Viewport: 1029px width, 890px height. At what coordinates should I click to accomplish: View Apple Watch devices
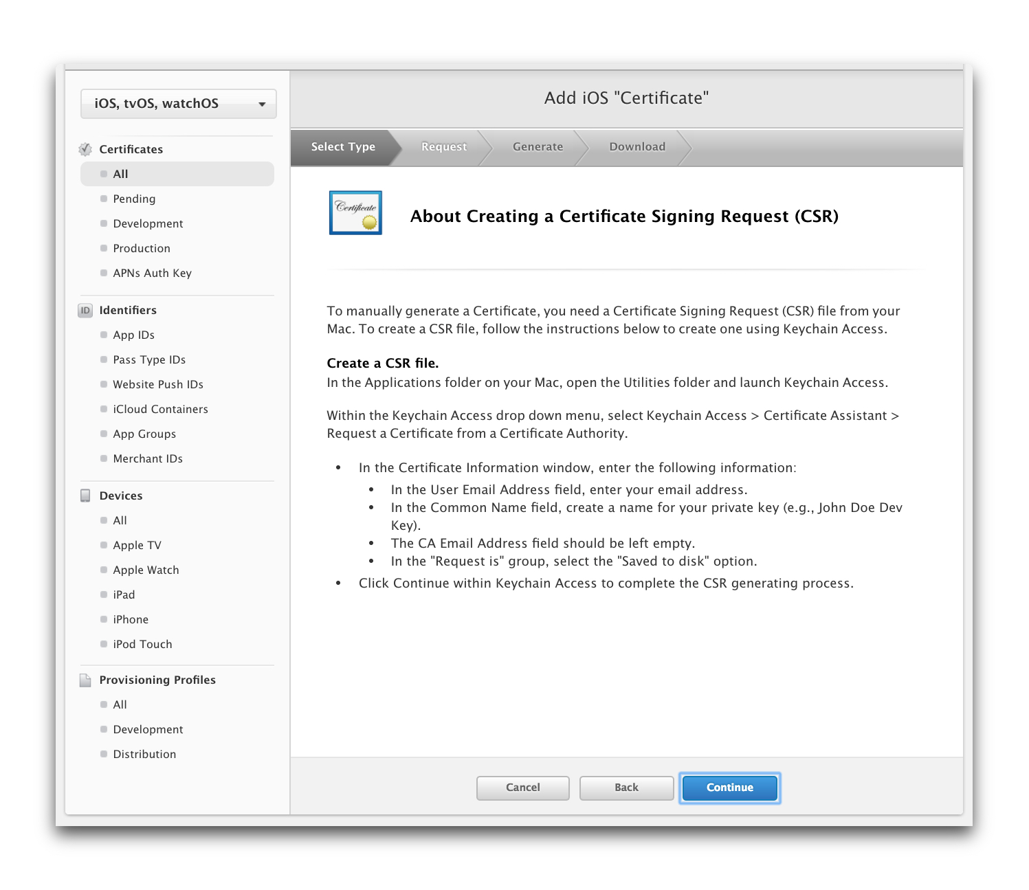[x=146, y=570]
